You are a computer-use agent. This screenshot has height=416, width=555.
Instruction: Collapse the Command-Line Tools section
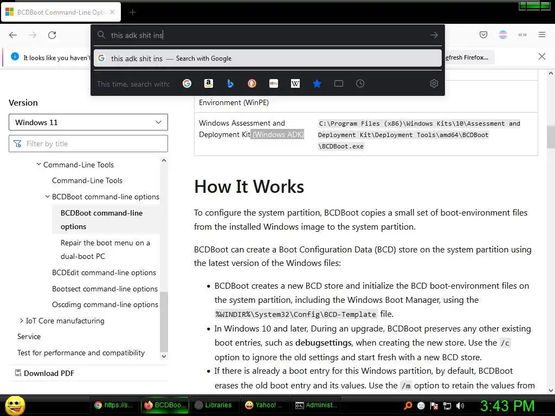click(x=38, y=165)
